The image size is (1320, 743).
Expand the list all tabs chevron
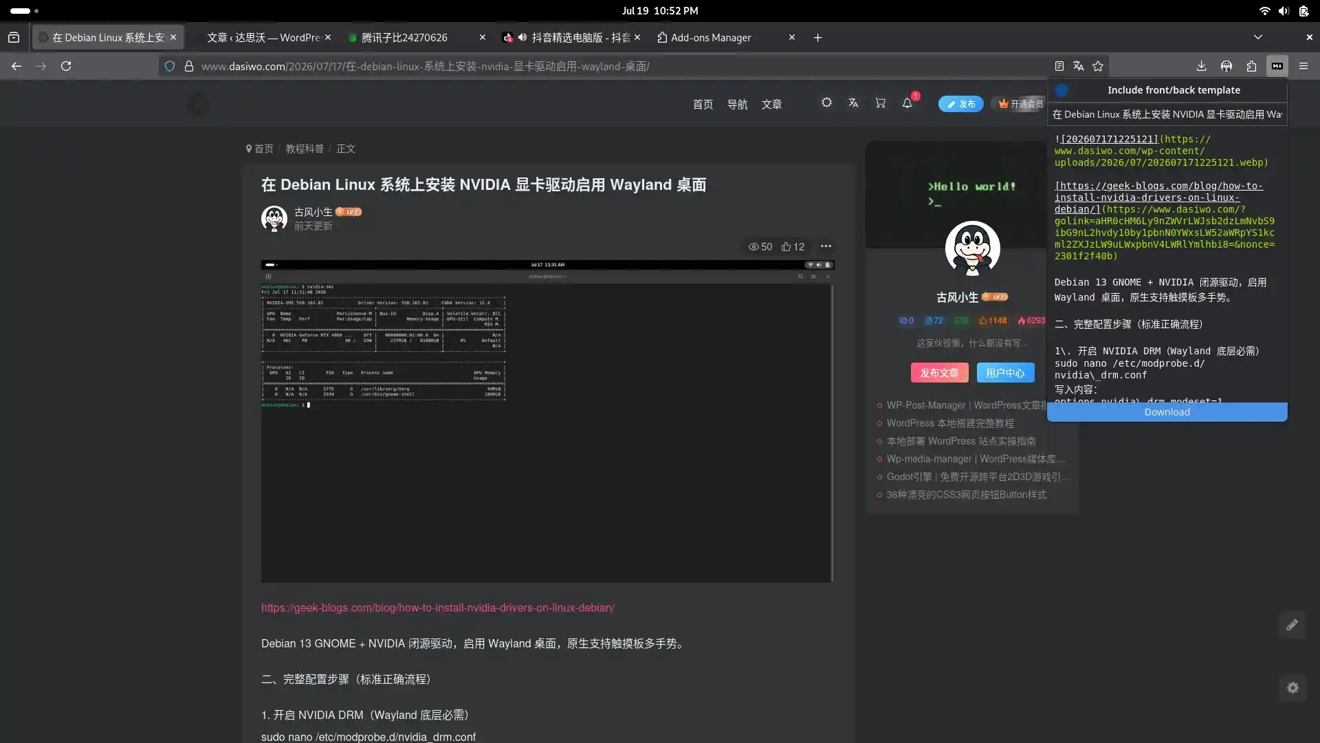point(1258,37)
